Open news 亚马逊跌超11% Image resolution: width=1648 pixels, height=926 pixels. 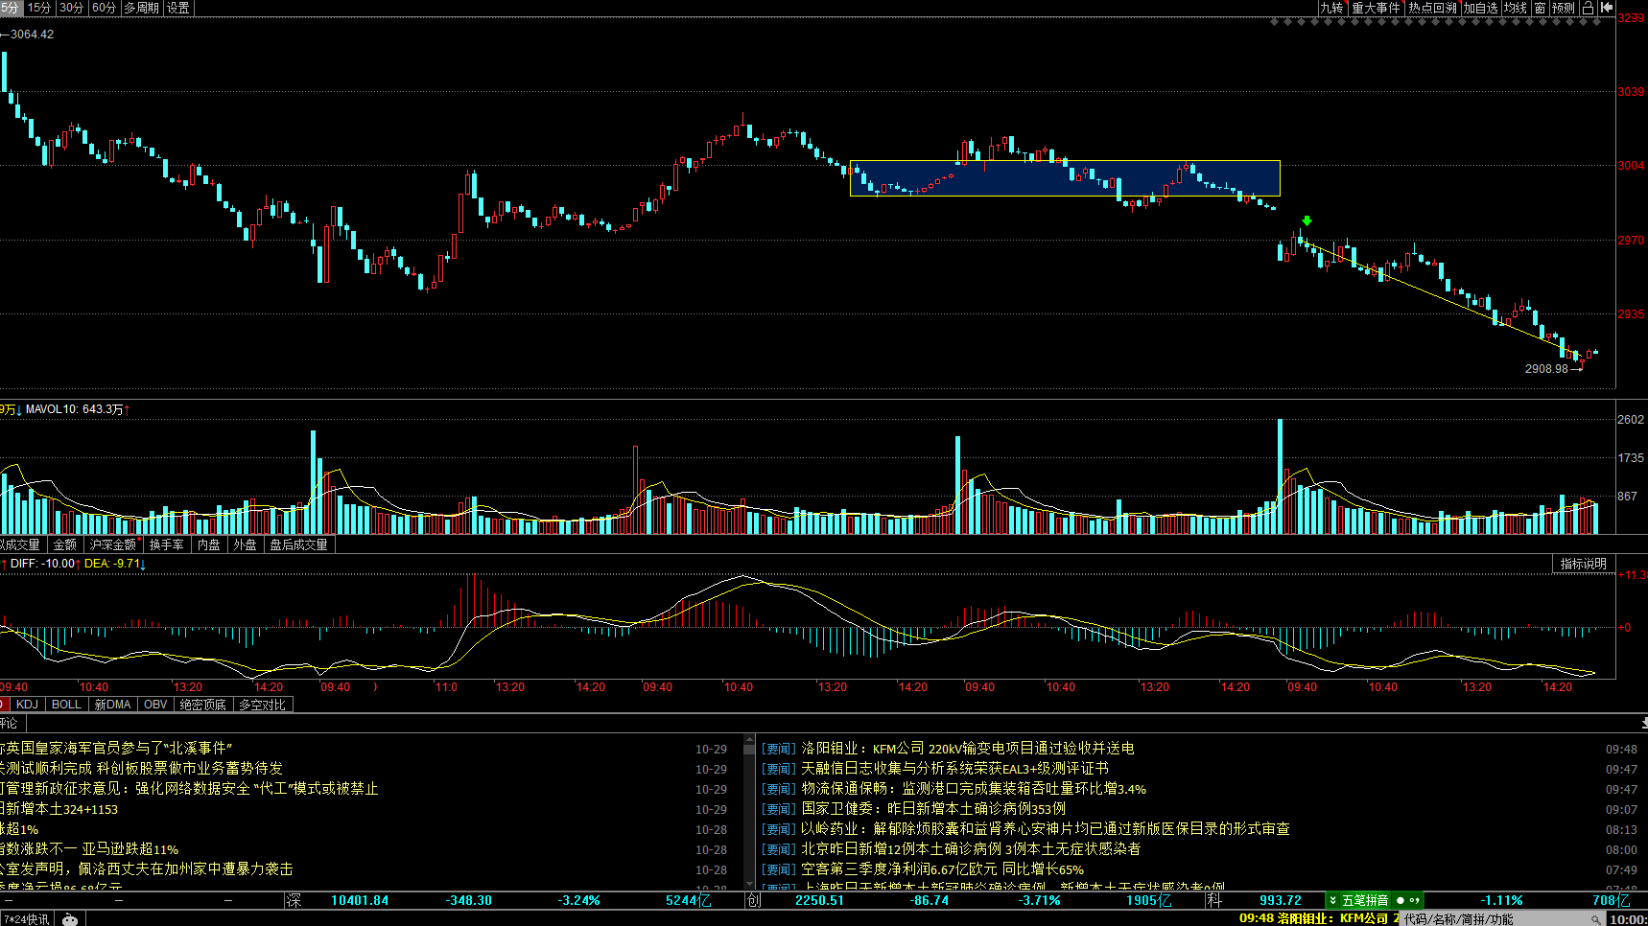89,848
